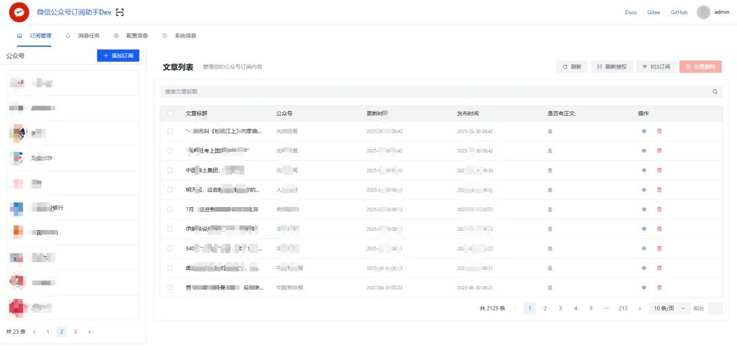The height and width of the screenshot is (350, 737).
Task: Delete the article starting with 奥运
Action: click(659, 268)
